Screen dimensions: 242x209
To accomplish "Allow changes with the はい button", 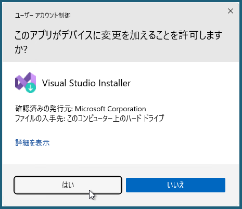I will (x=68, y=185).
